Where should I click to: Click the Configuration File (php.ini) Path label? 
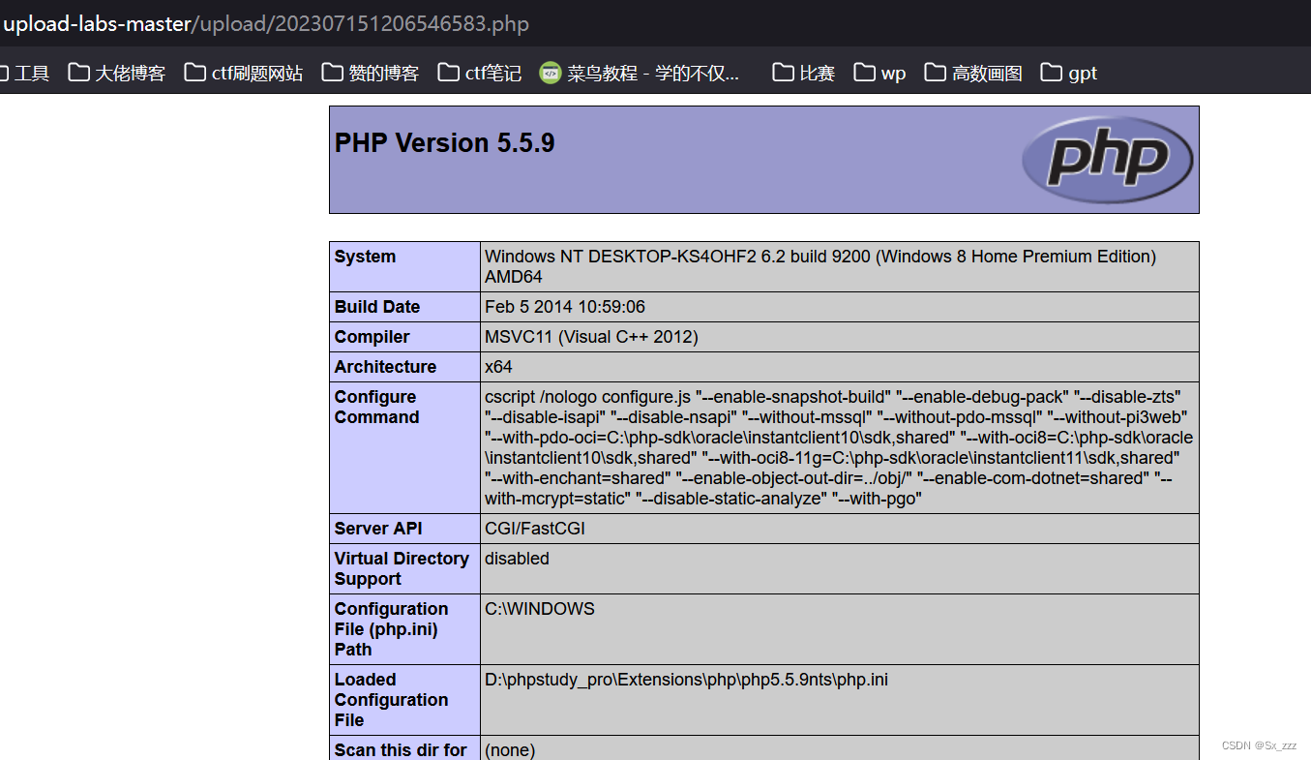pyautogui.click(x=391, y=629)
